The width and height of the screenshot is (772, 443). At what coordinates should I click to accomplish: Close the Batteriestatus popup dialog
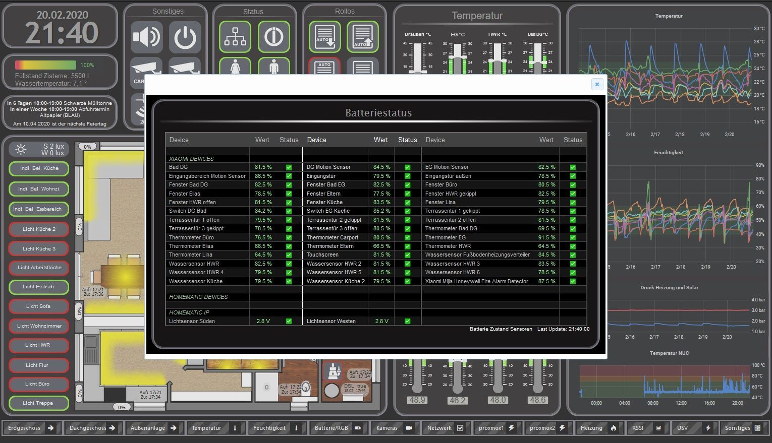click(x=597, y=84)
